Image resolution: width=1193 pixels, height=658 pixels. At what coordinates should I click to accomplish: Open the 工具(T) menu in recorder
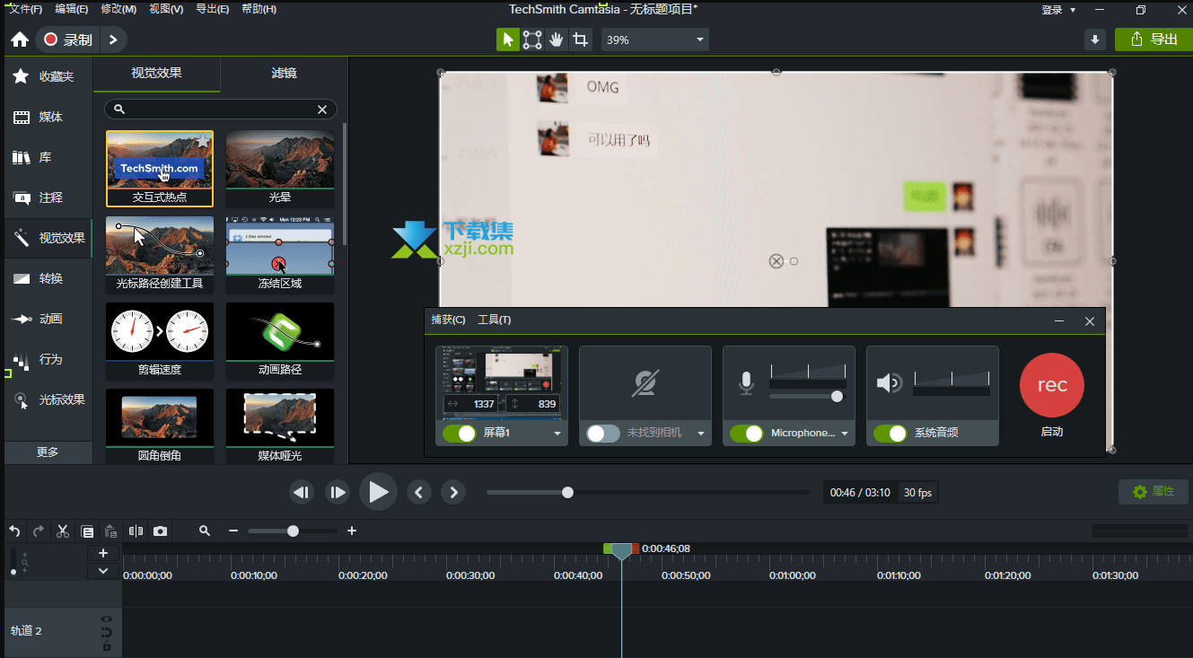pyautogui.click(x=494, y=320)
